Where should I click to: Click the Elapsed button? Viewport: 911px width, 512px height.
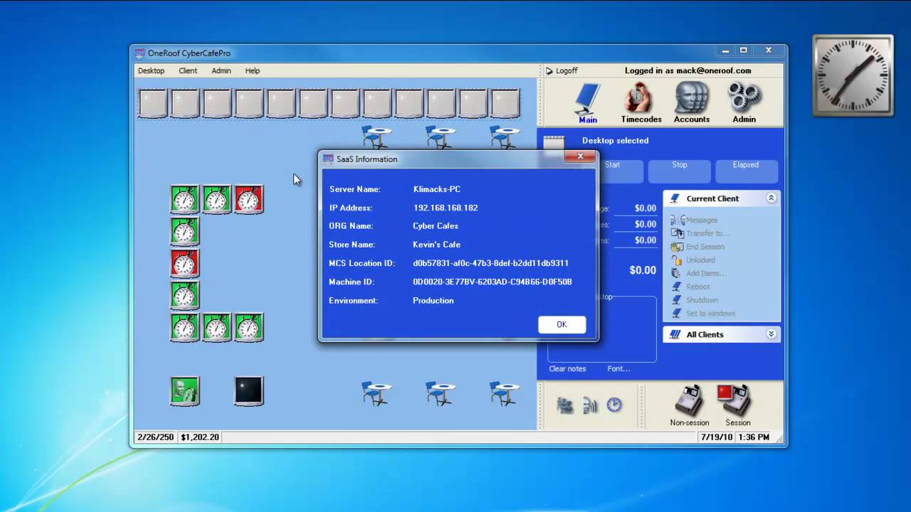coord(746,171)
